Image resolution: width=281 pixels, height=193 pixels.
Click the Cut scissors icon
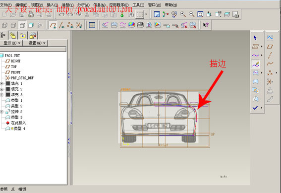click(x=87, y=14)
